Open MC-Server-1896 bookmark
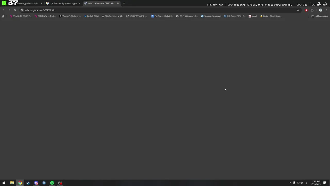 pyautogui.click(x=235, y=16)
